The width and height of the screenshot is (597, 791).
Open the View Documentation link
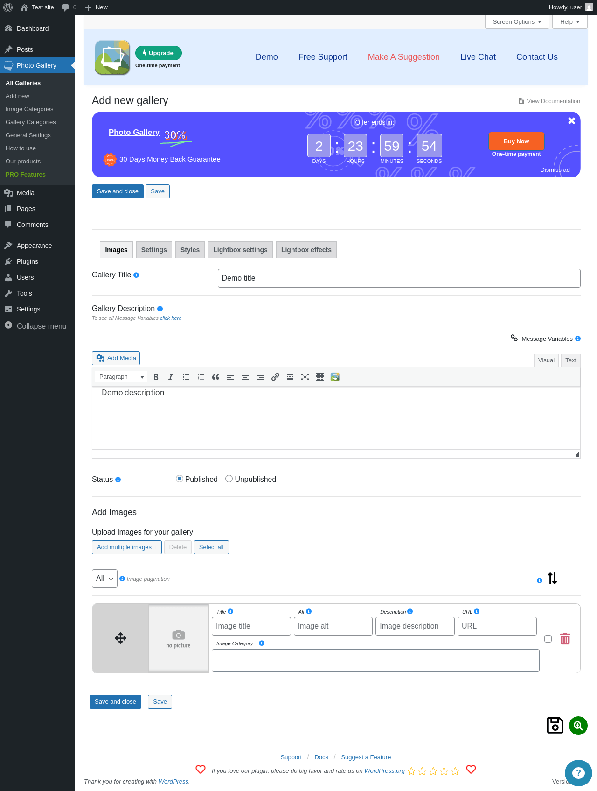tap(553, 101)
